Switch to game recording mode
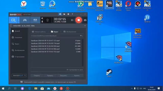This screenshot has height=91, width=163. point(25,20)
